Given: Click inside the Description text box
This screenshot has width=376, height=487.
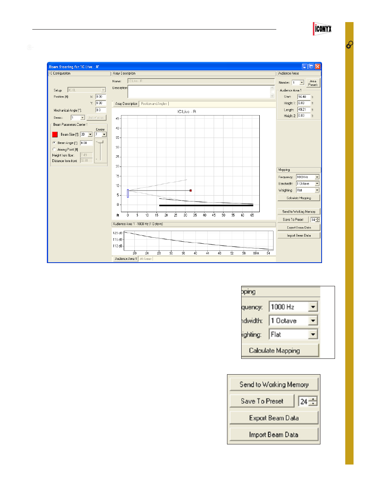Looking at the screenshot, I should click(199, 92).
